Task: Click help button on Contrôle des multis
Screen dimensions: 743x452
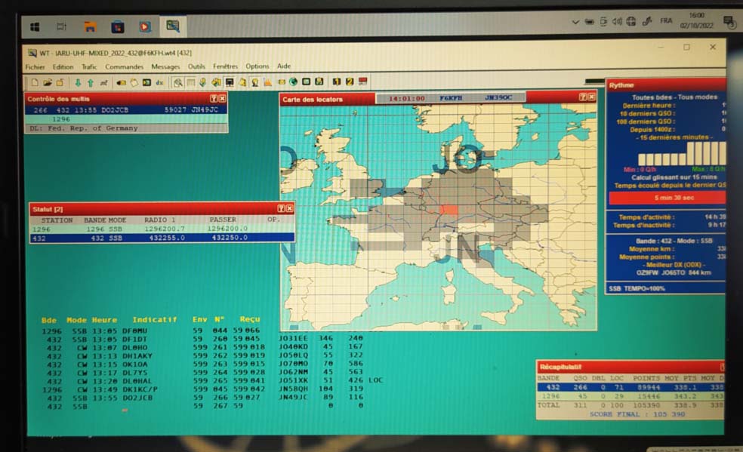Action: point(213,99)
